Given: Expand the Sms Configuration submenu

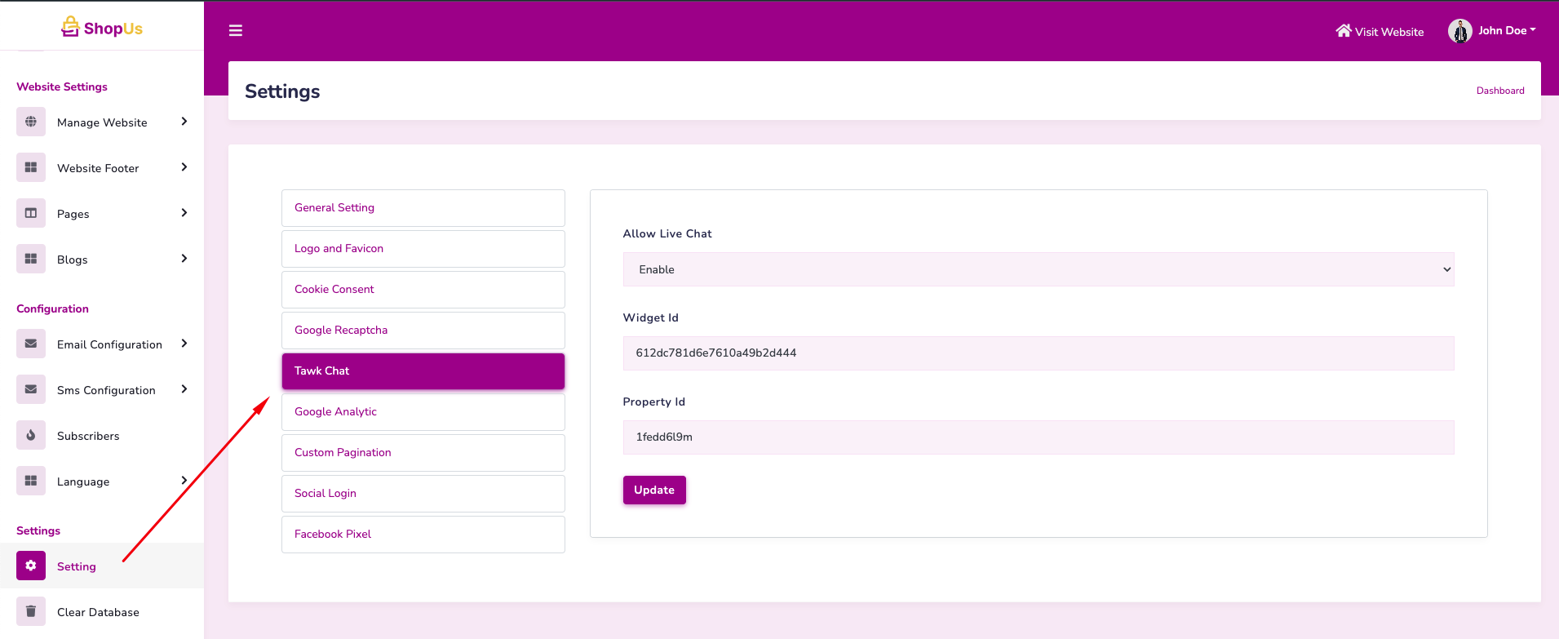Looking at the screenshot, I should tap(184, 389).
